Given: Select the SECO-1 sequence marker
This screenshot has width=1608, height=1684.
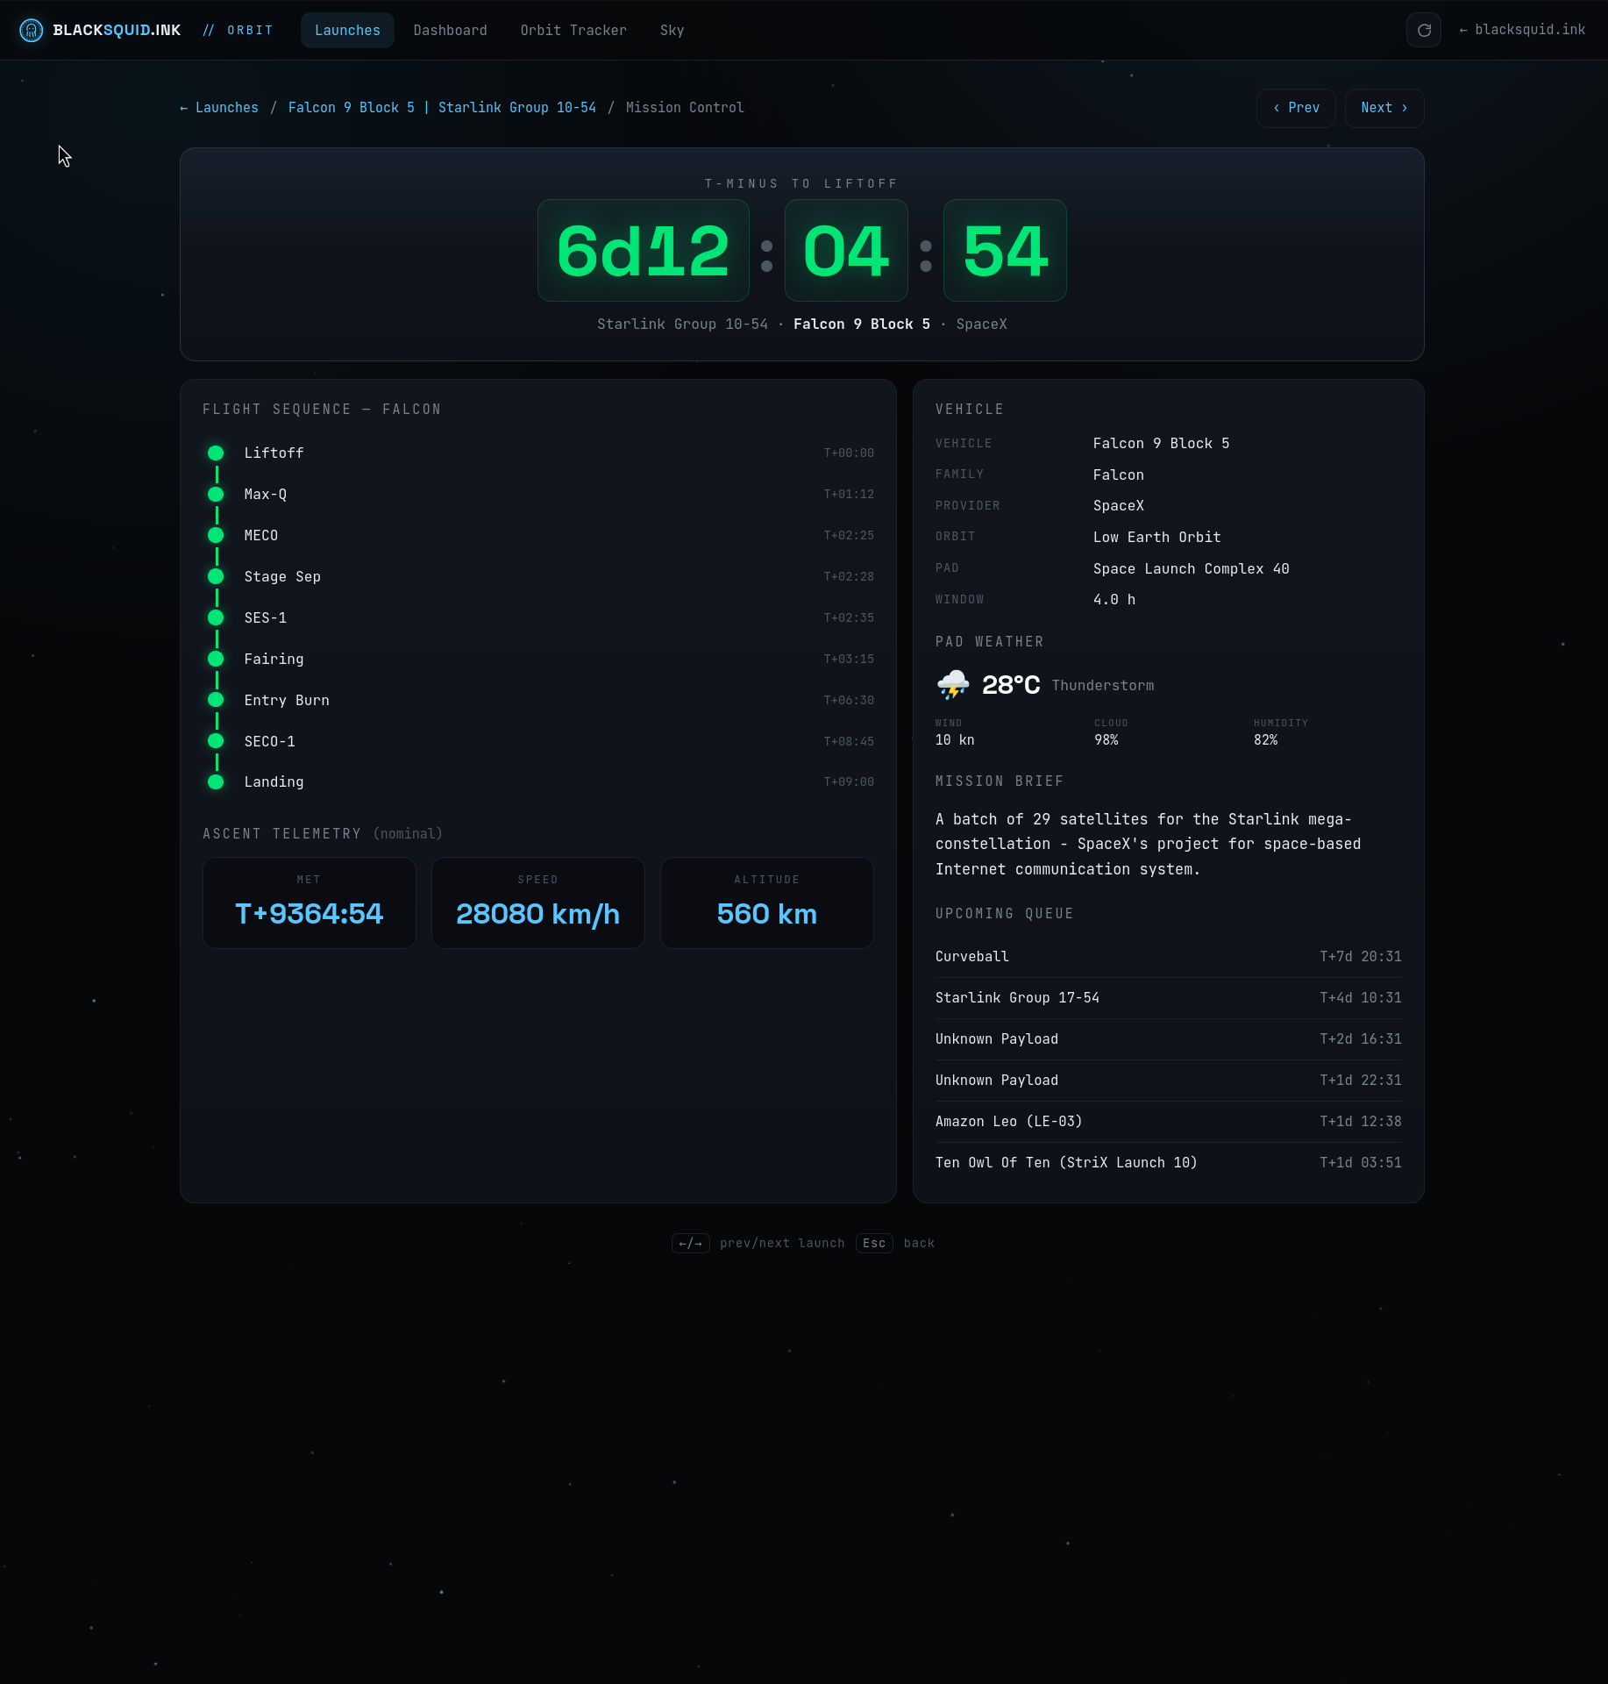Looking at the screenshot, I should coord(216,742).
